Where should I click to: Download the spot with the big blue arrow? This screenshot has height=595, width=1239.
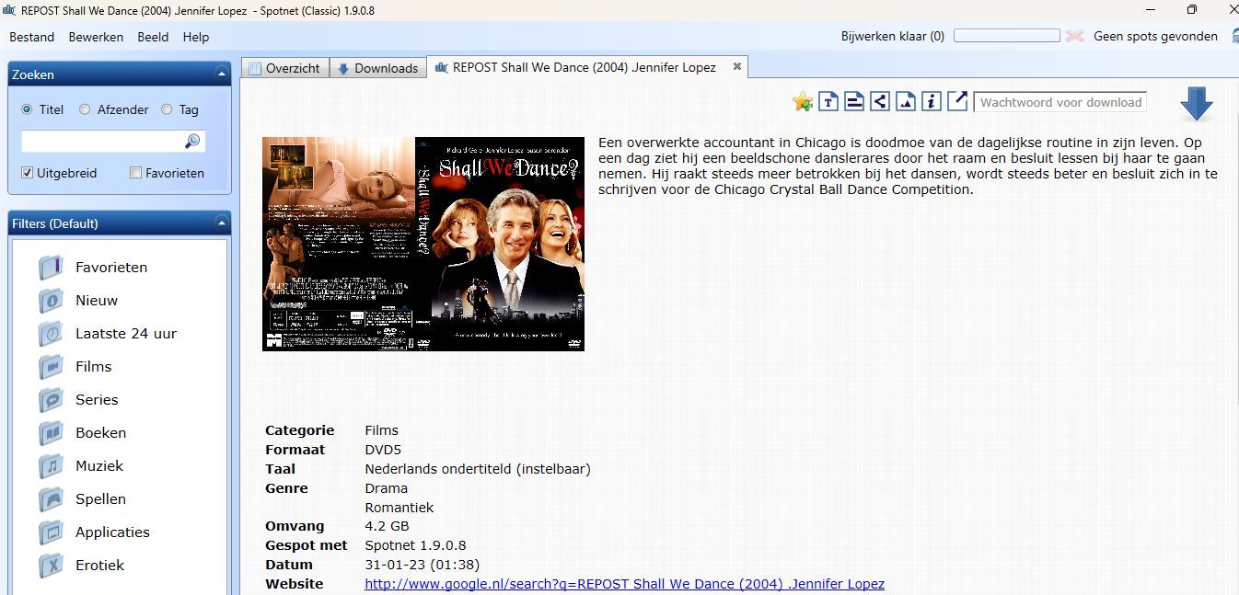(x=1197, y=104)
